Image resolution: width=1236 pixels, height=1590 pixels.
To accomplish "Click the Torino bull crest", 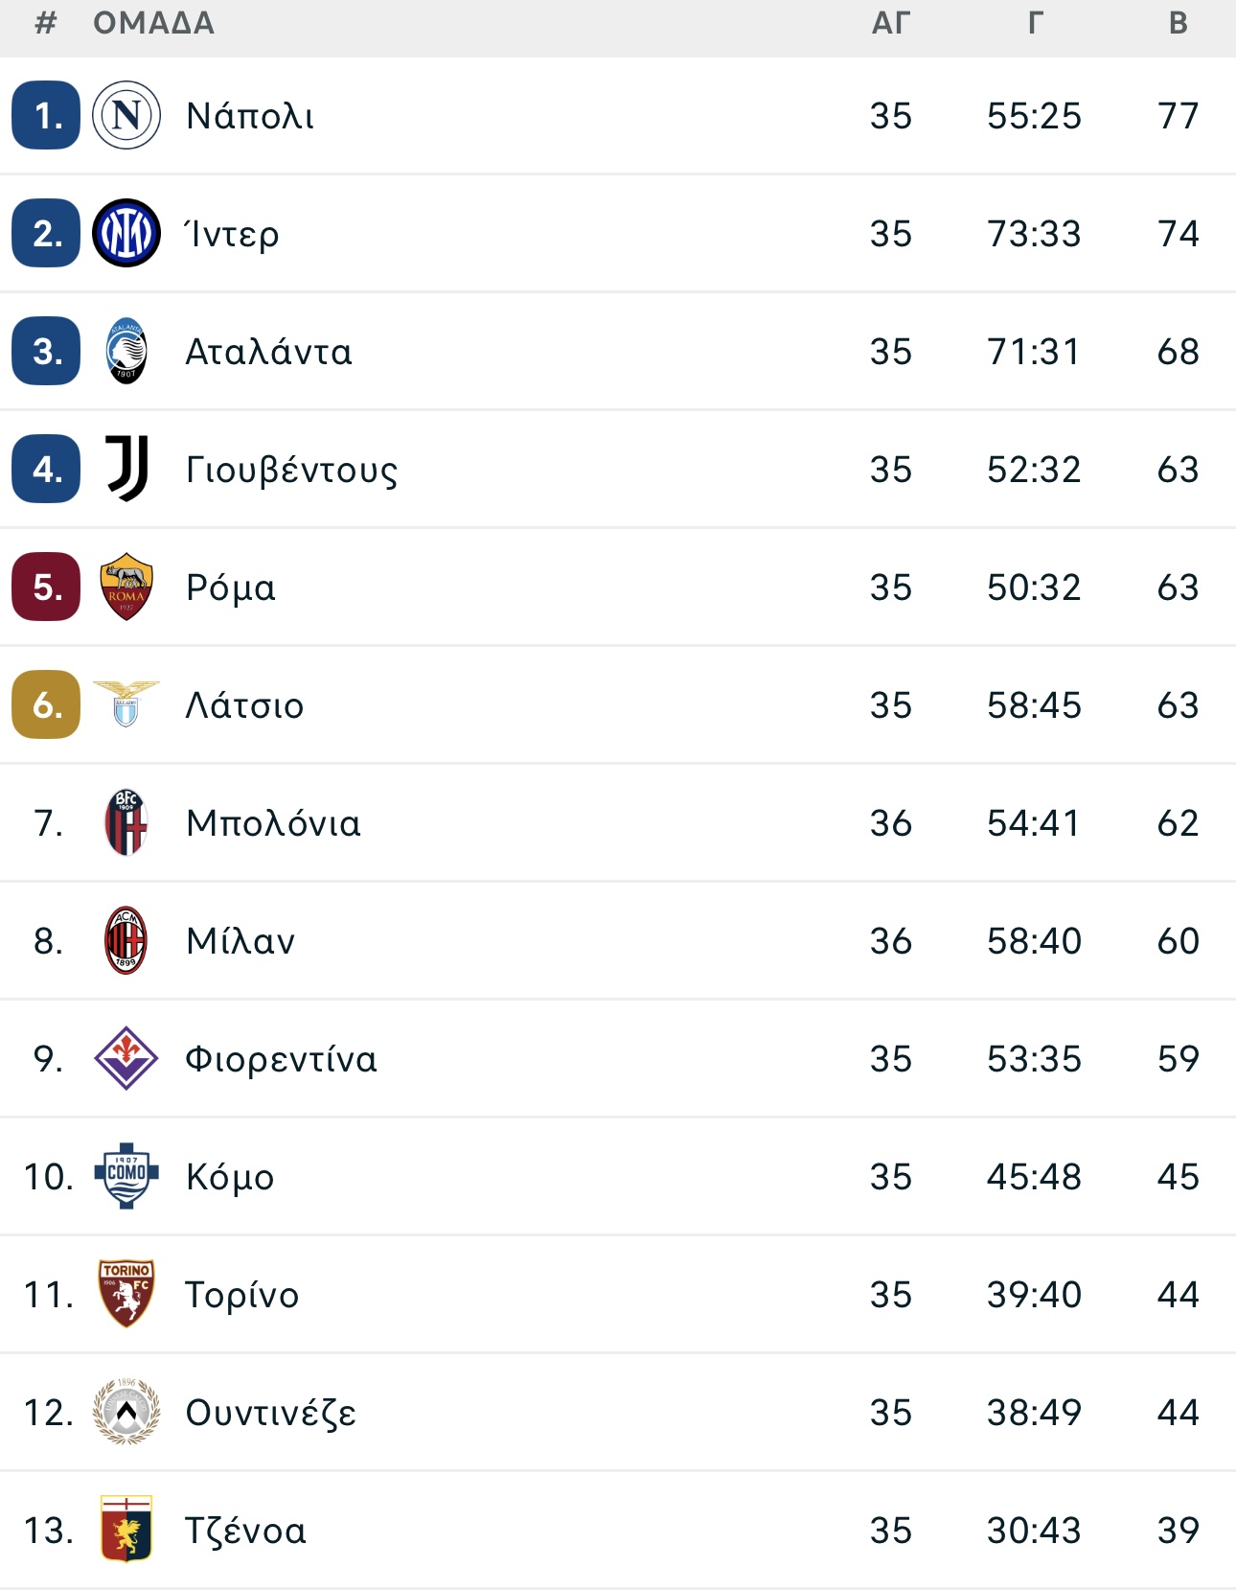I will pos(126,1294).
